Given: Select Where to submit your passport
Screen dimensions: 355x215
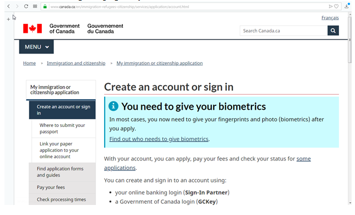Looking at the screenshot, I should point(63,129).
